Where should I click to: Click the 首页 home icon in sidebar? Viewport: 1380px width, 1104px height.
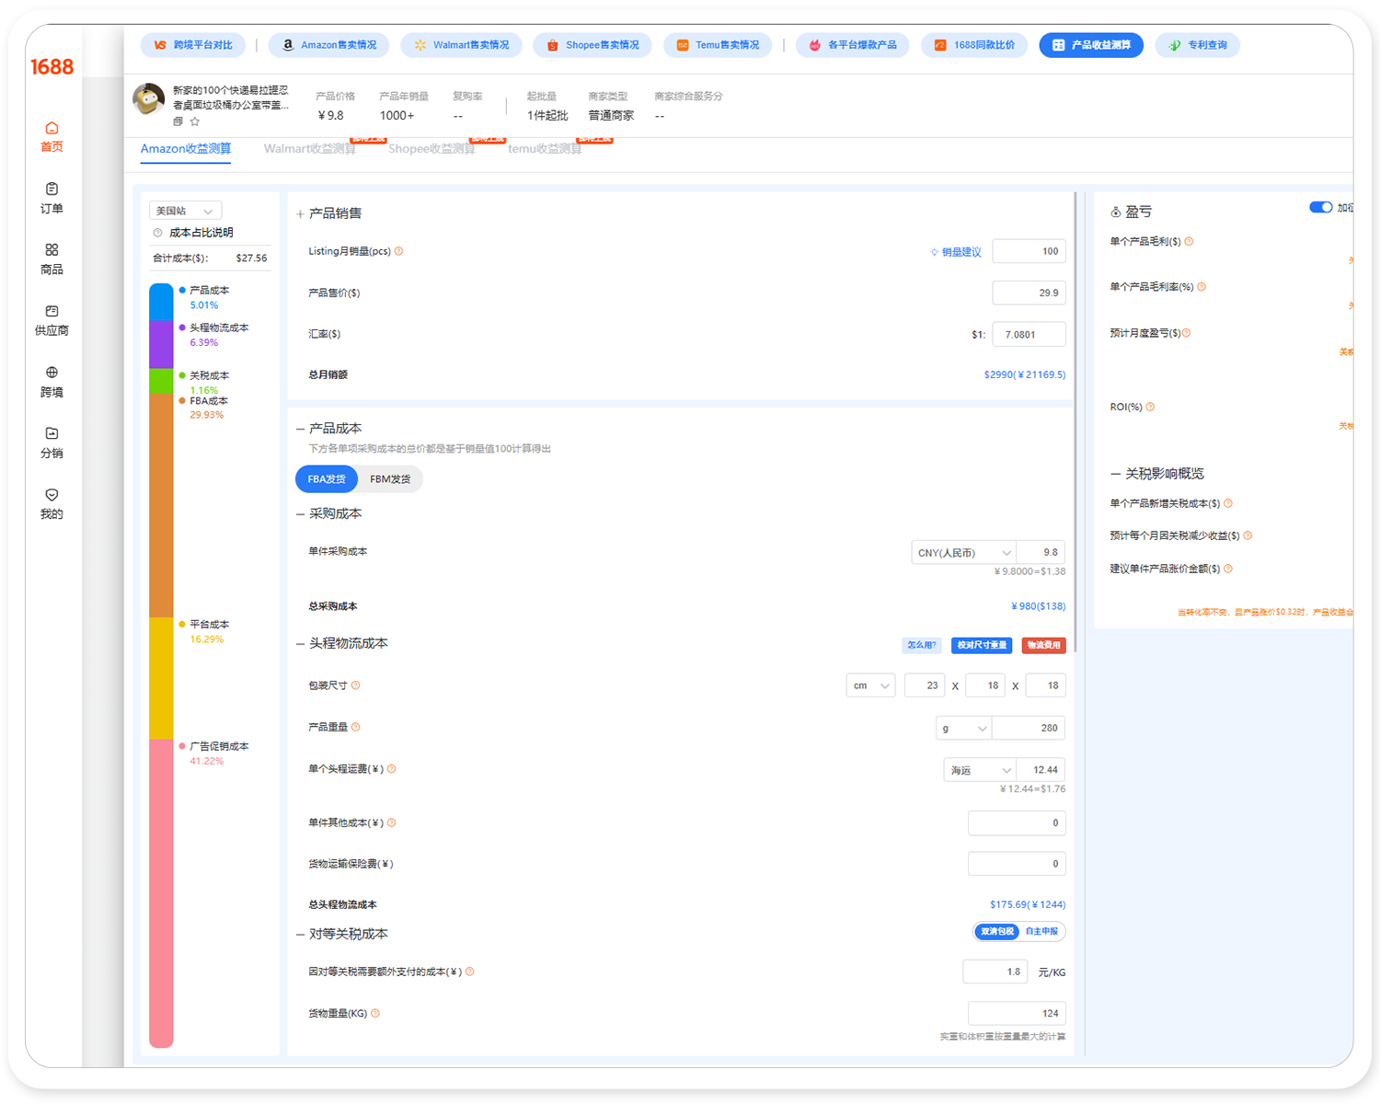coord(52,129)
